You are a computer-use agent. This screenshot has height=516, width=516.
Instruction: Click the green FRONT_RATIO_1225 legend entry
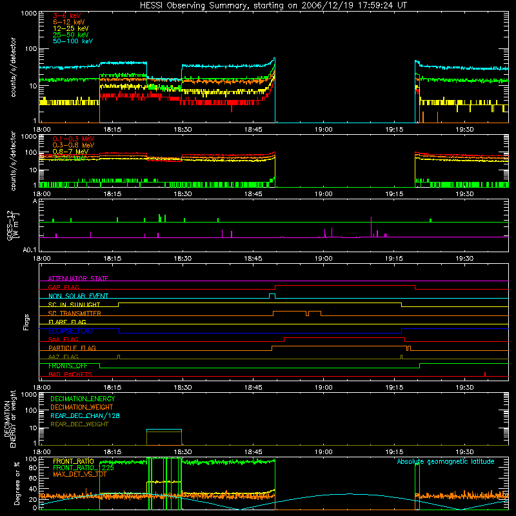tap(83, 468)
